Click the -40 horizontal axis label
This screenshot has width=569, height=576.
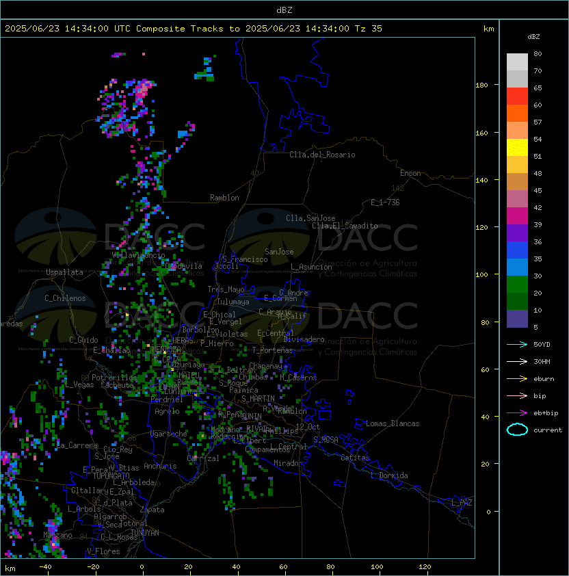[x=45, y=567]
